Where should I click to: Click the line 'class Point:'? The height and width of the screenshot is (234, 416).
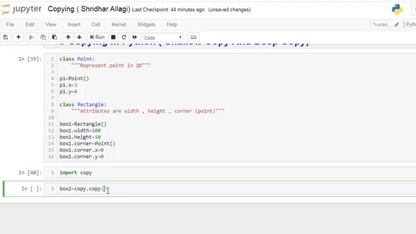coord(77,59)
